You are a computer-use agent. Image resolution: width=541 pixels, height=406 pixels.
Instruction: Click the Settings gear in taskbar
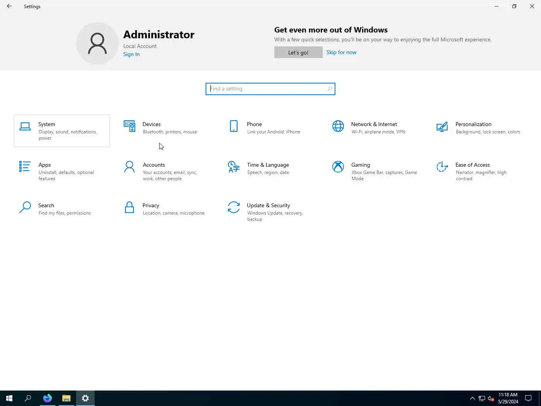(x=85, y=398)
